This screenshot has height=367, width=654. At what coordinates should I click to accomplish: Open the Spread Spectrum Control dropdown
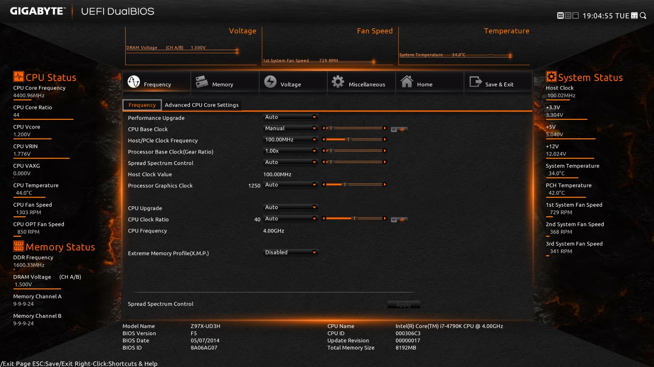[291, 162]
